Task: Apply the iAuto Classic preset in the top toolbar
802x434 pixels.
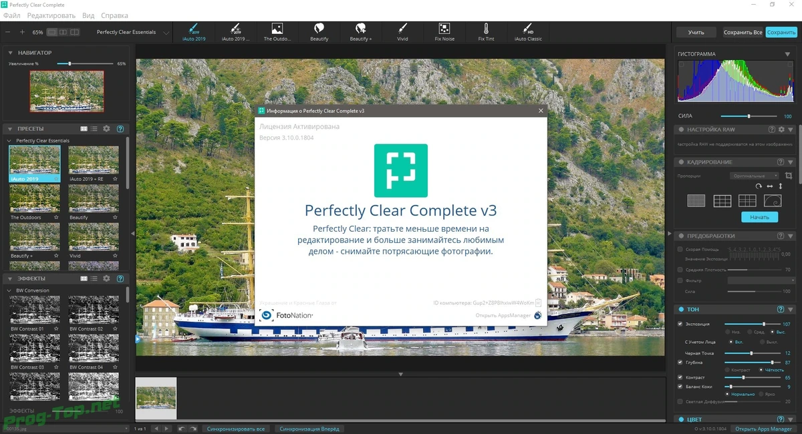Action: 528,31
